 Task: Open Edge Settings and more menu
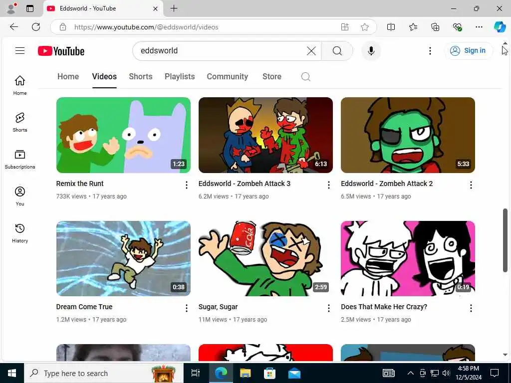[x=479, y=27]
